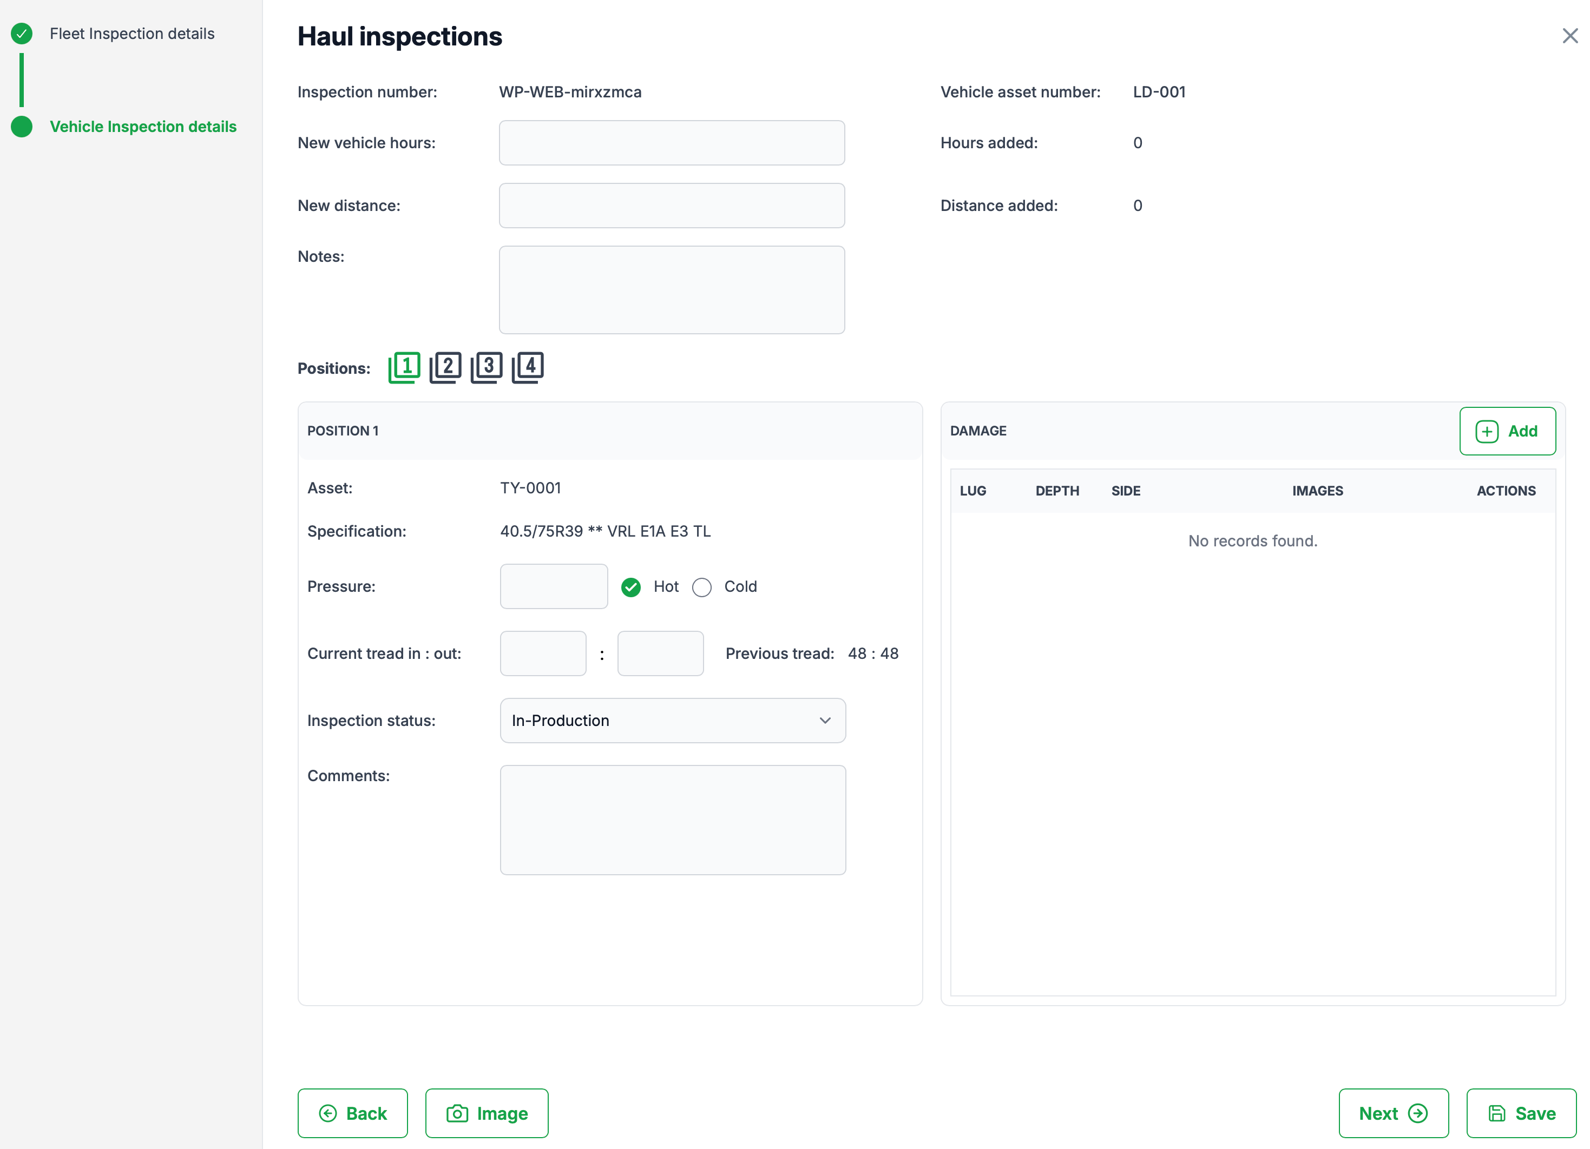Select tyre position 2 icon

click(x=446, y=367)
